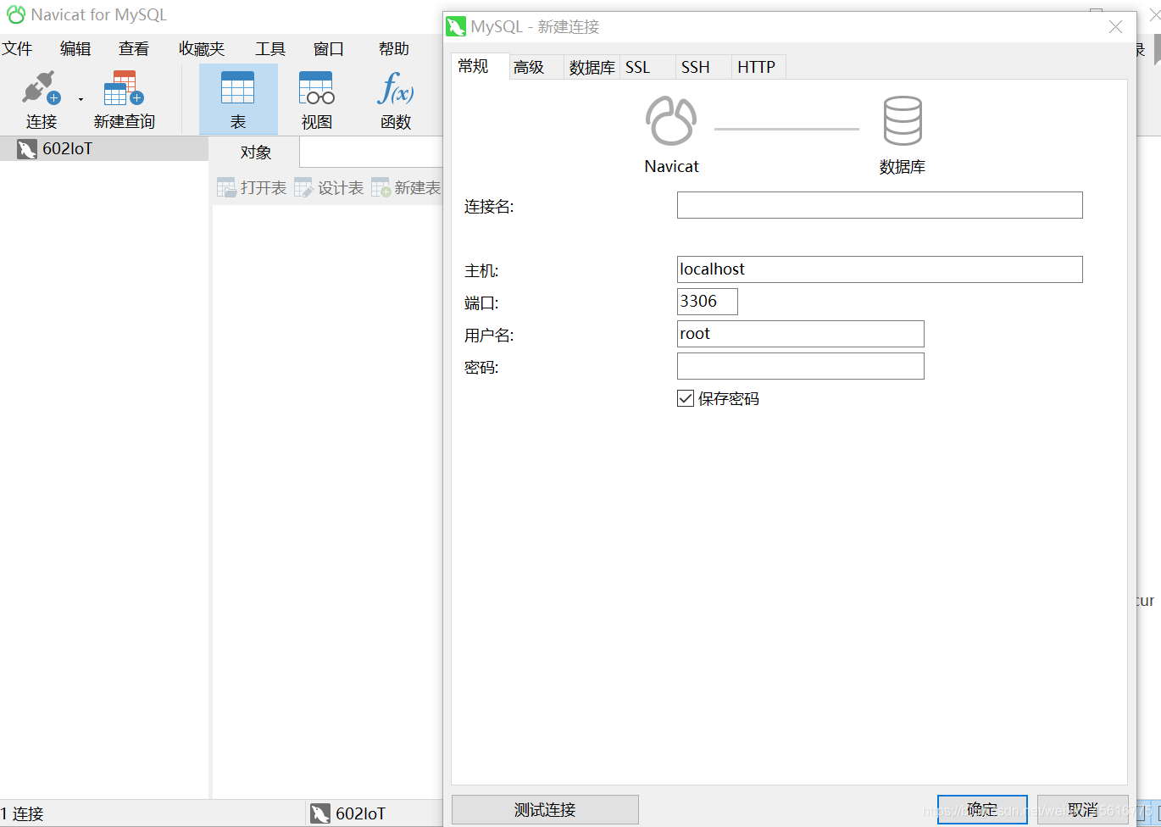Click the '1 连接' status bar text
This screenshot has height=827, width=1161.
(x=22, y=813)
